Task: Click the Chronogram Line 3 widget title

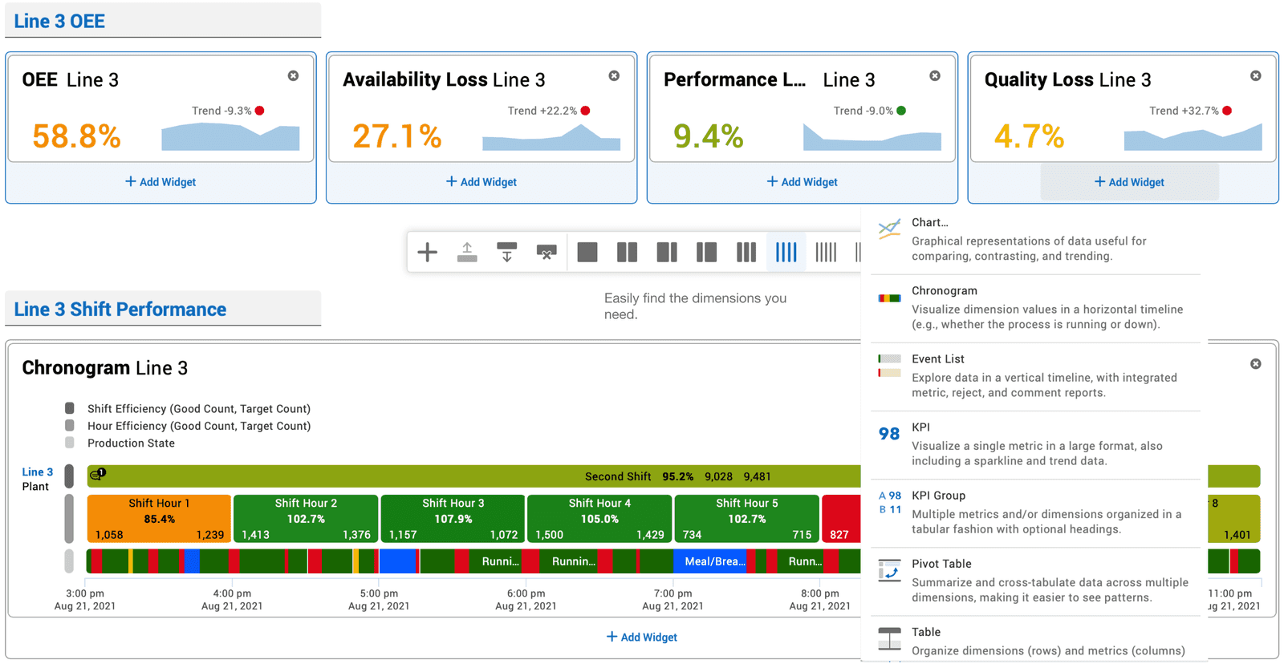Action: (104, 368)
